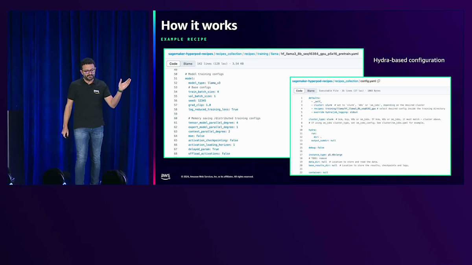The width and height of the screenshot is (472, 265).
Task: Open sagemaker-hyperpod-recipes link in config.yaml breadcrumb
Action: pos(312,81)
